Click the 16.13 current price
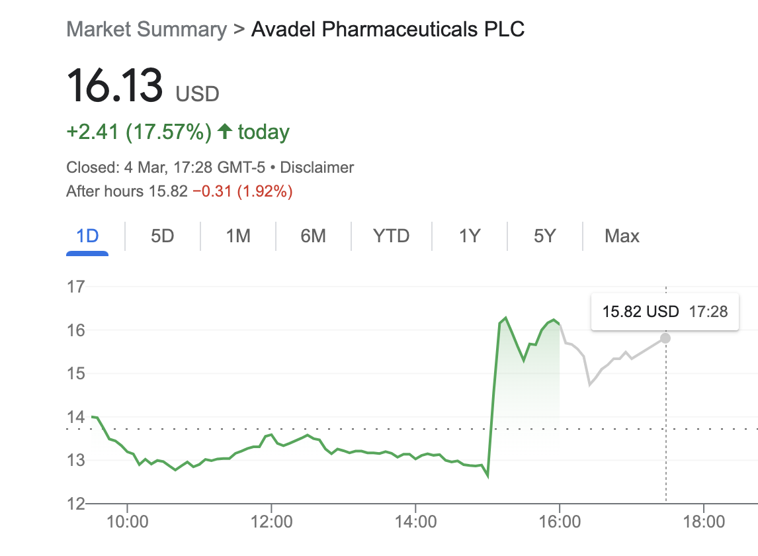This screenshot has width=758, height=556. tap(114, 87)
